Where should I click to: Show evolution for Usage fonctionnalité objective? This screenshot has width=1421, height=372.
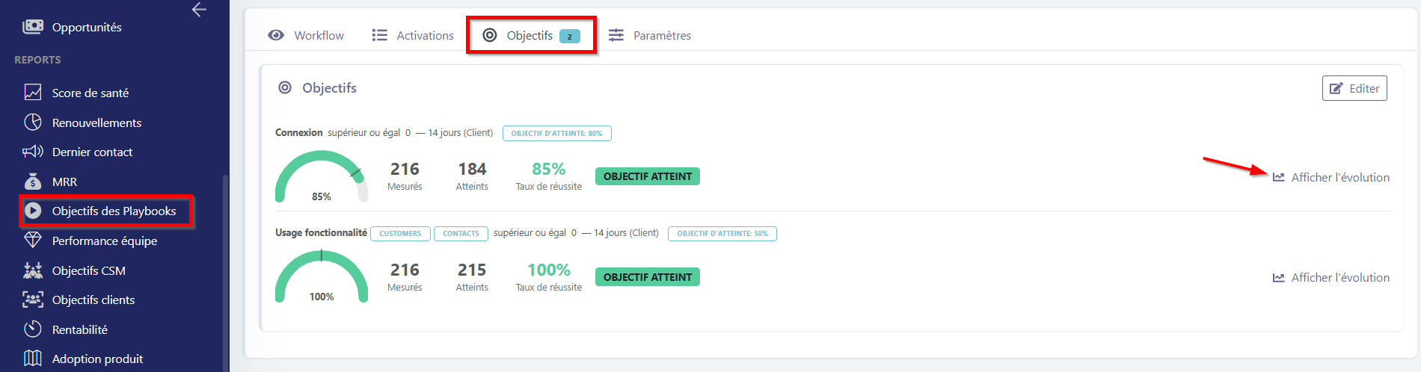(1331, 277)
